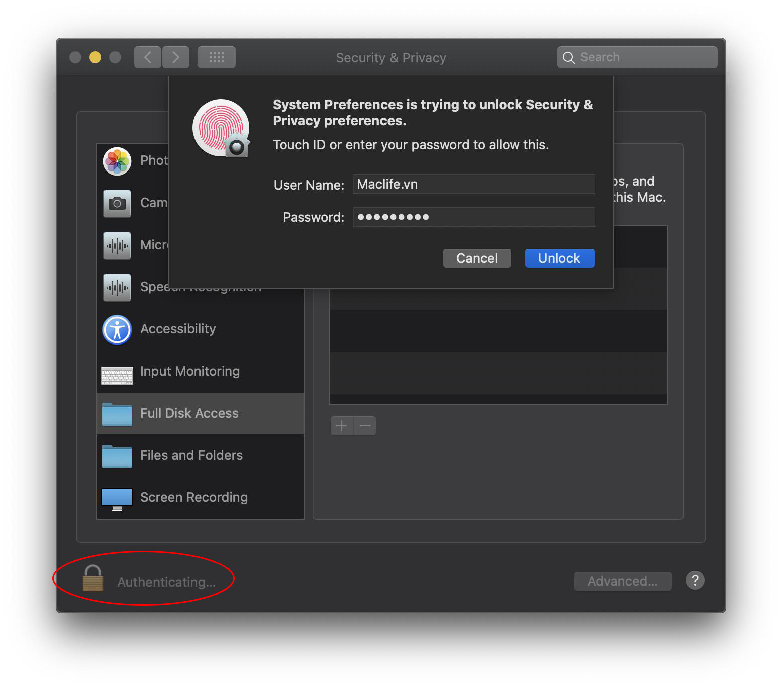The width and height of the screenshot is (782, 687).
Task: Click the Speech Recognition waveform icon
Action: tap(117, 287)
